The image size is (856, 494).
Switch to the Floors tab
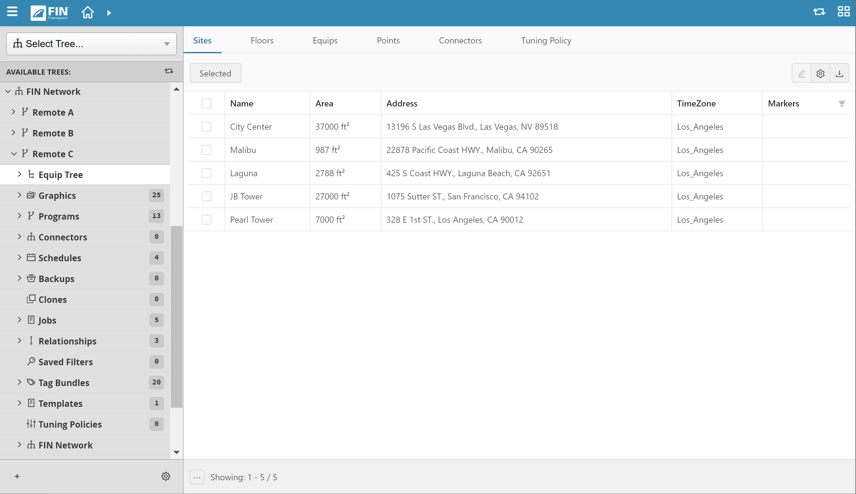262,40
